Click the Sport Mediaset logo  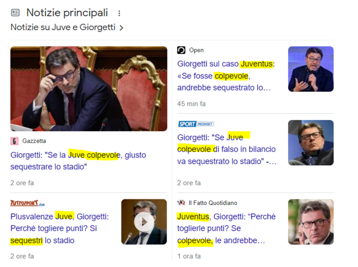click(x=196, y=124)
